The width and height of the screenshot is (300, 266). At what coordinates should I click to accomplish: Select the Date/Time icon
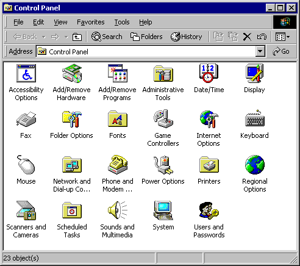pos(209,73)
